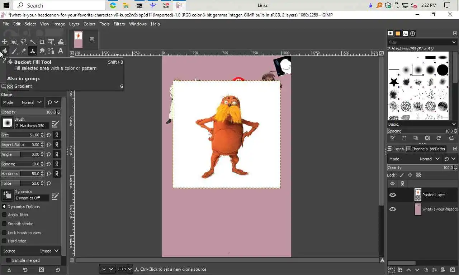
Task: Refresh brushes list
Action: pos(439,138)
